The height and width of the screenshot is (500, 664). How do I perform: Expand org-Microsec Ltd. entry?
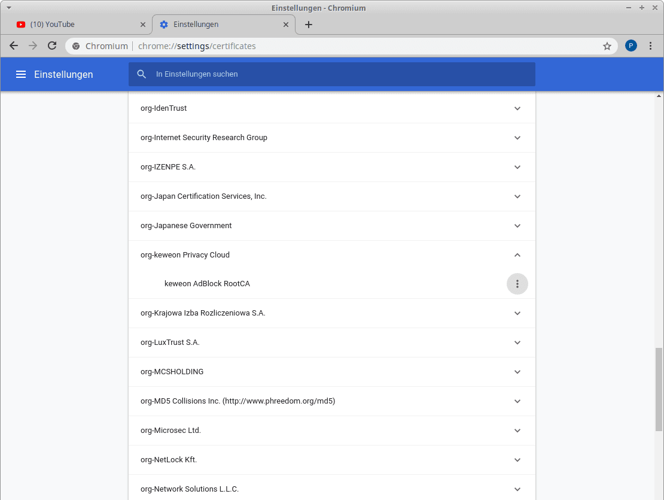(x=517, y=431)
